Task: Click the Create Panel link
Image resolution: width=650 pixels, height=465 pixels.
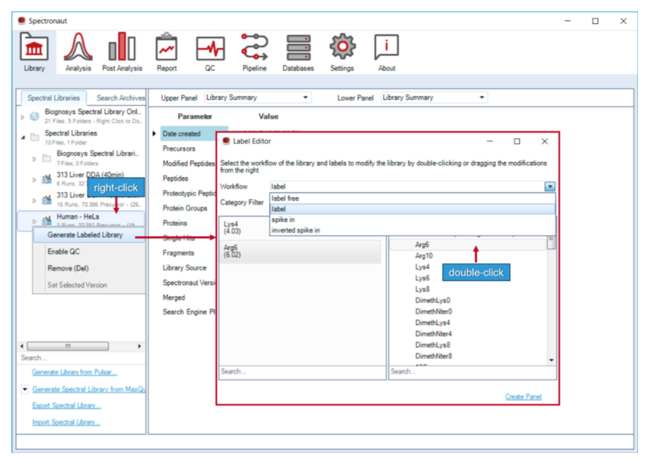Action: click(x=523, y=396)
